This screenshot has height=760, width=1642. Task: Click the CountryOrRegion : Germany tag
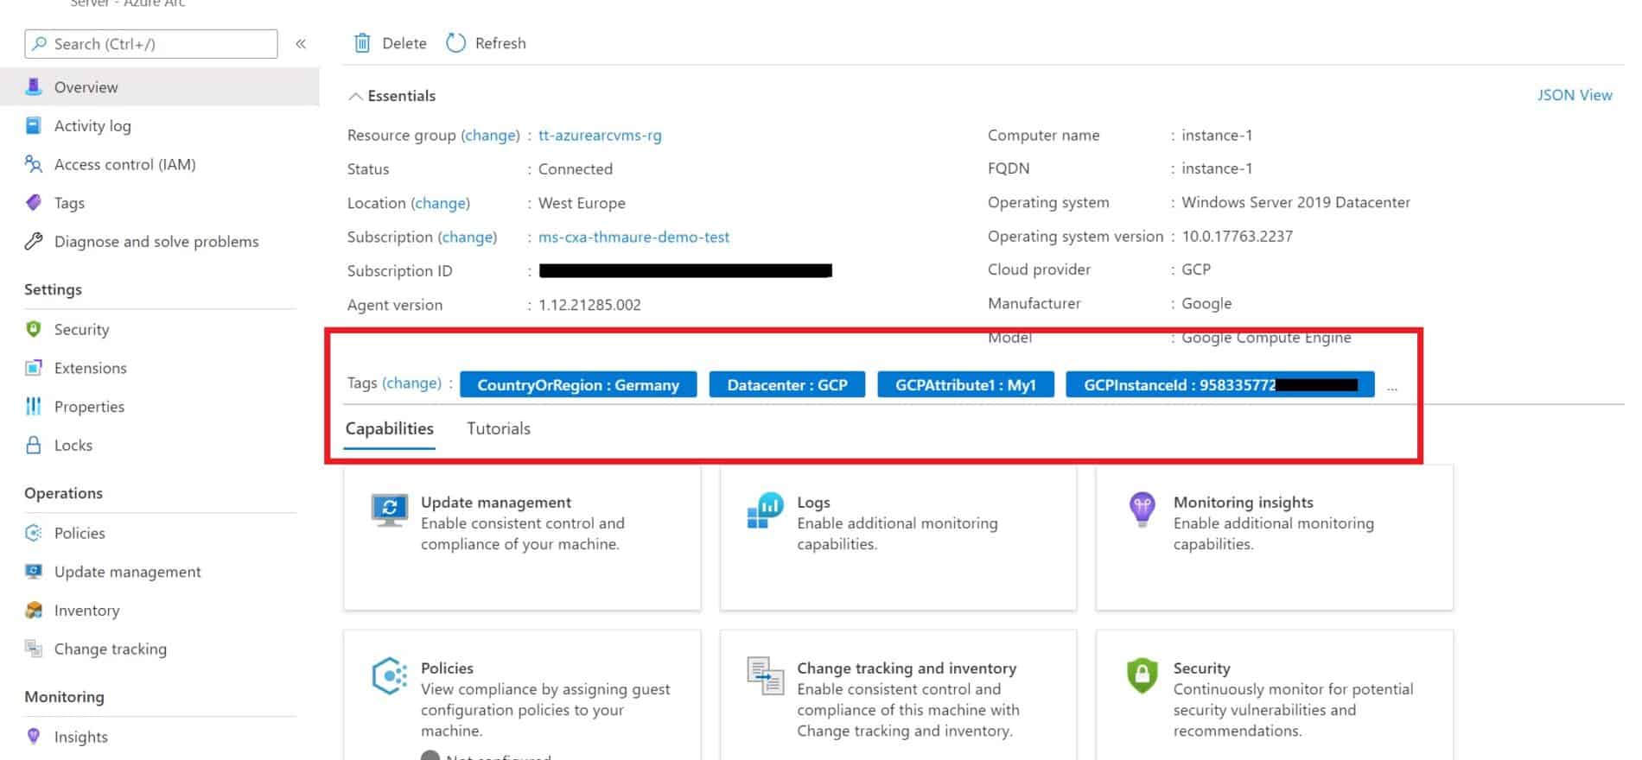(578, 384)
